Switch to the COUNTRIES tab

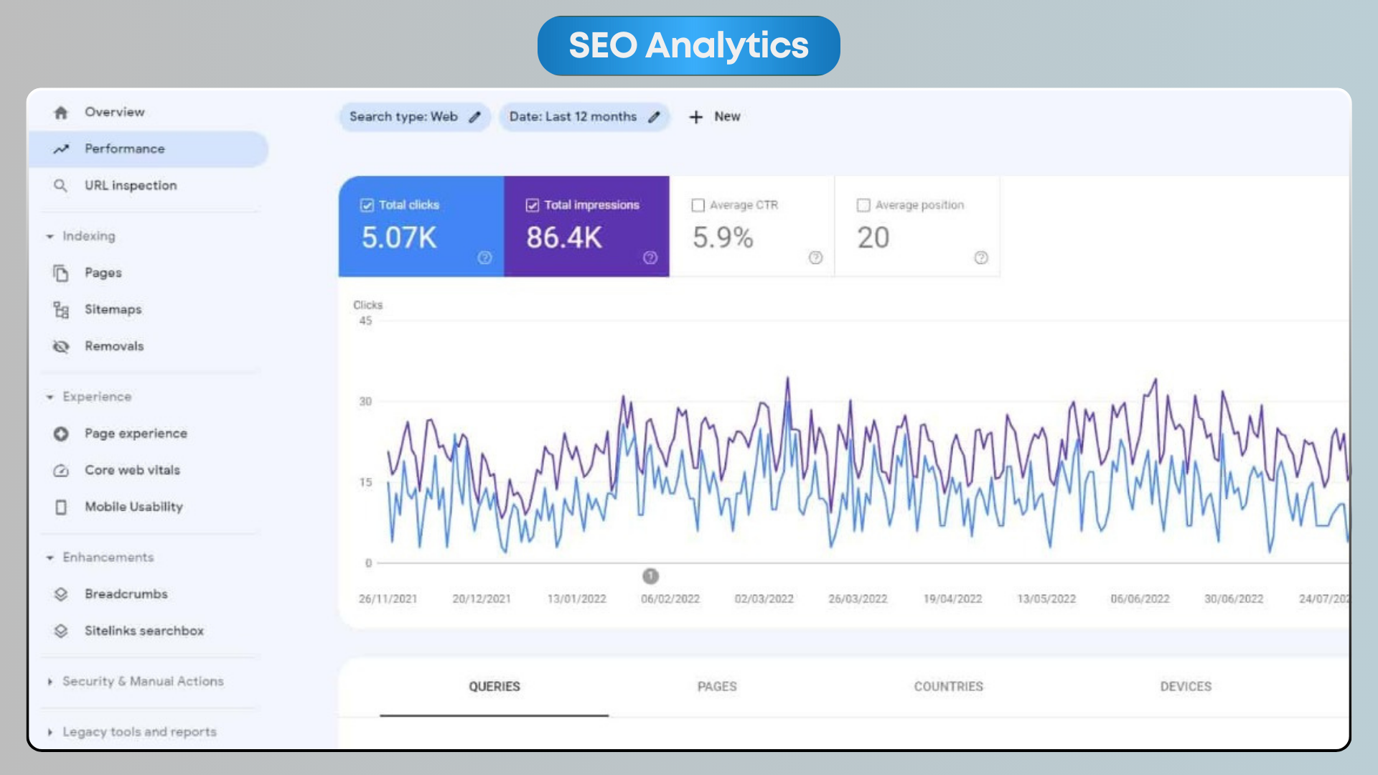pyautogui.click(x=948, y=687)
